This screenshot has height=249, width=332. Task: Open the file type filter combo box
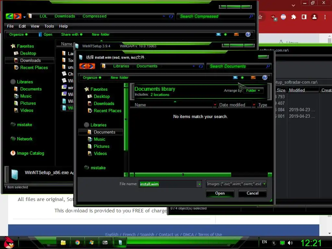click(x=236, y=184)
